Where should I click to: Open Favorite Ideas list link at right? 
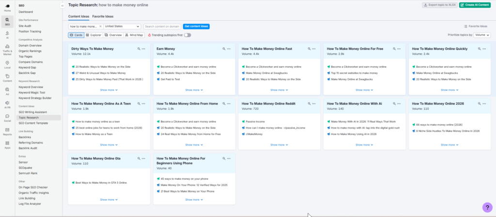tap(476, 26)
